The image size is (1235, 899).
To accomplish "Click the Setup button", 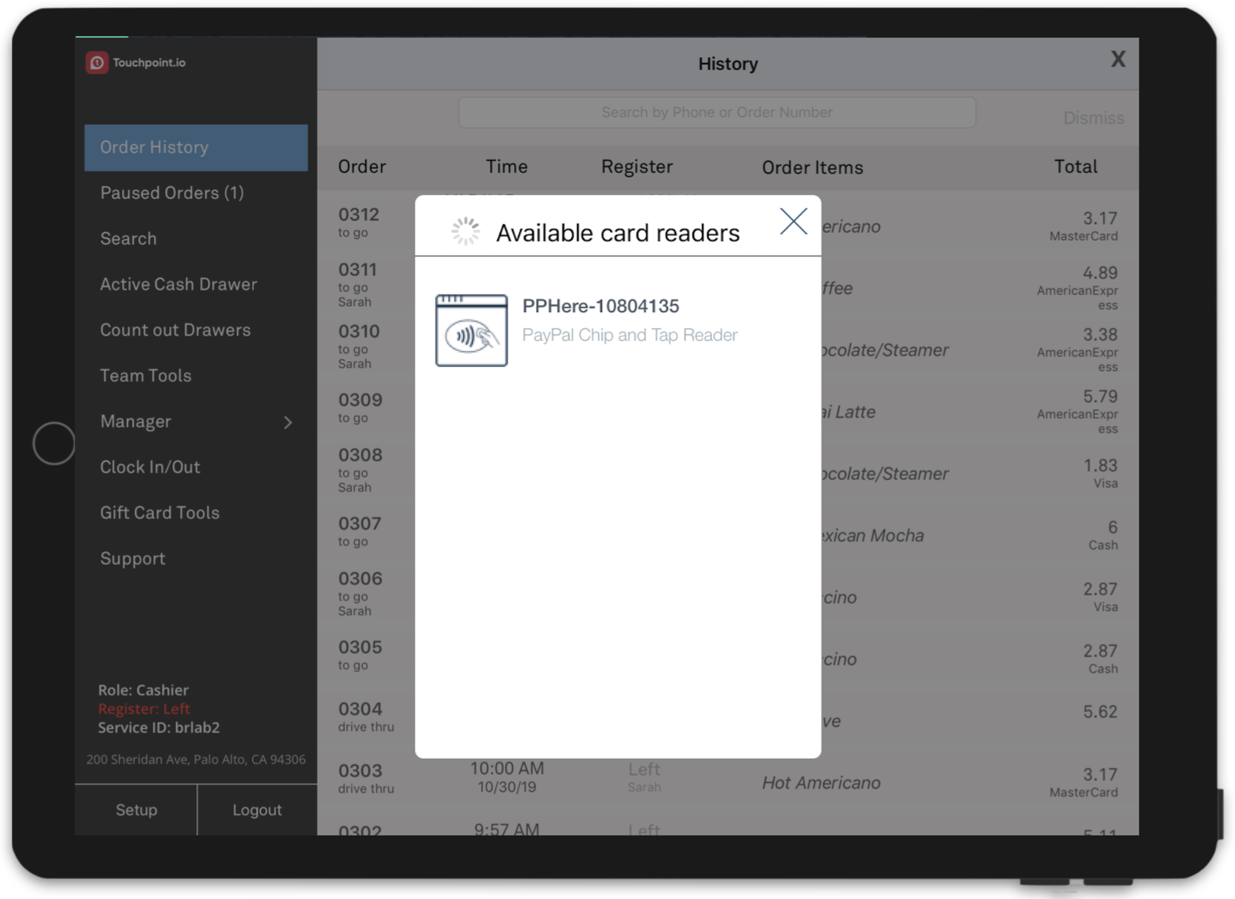I will 136,810.
